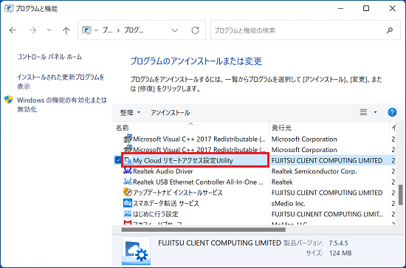Click Realtek USB Ethernet Controller icon
Screen dimensions: 406x268
128,182
